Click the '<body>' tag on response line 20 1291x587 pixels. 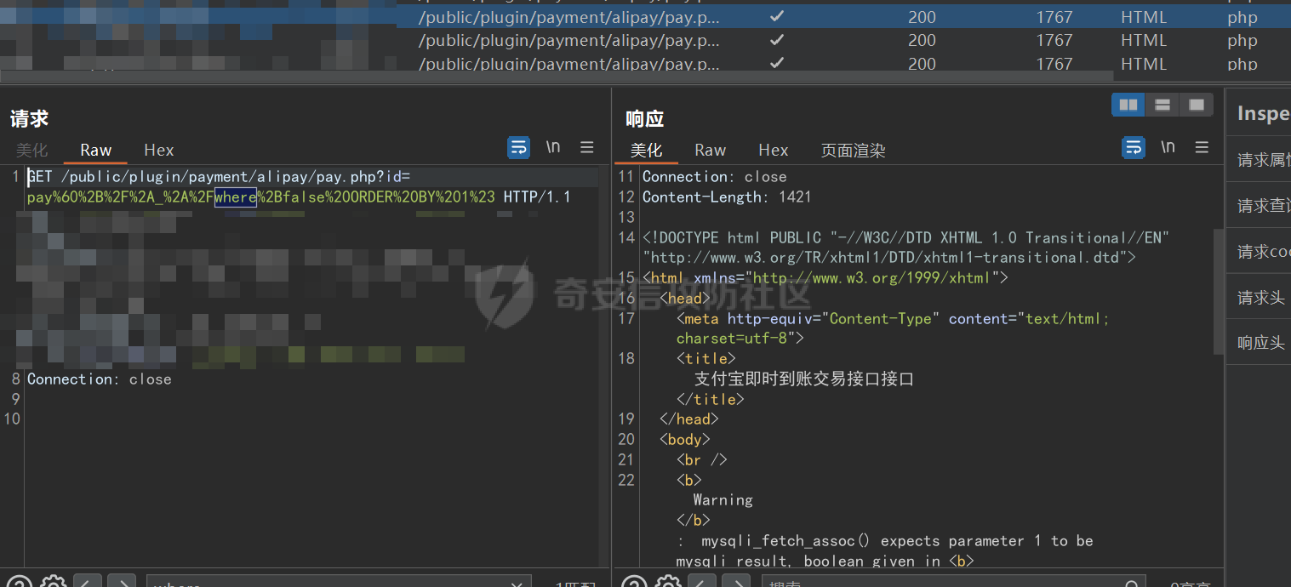[684, 440]
